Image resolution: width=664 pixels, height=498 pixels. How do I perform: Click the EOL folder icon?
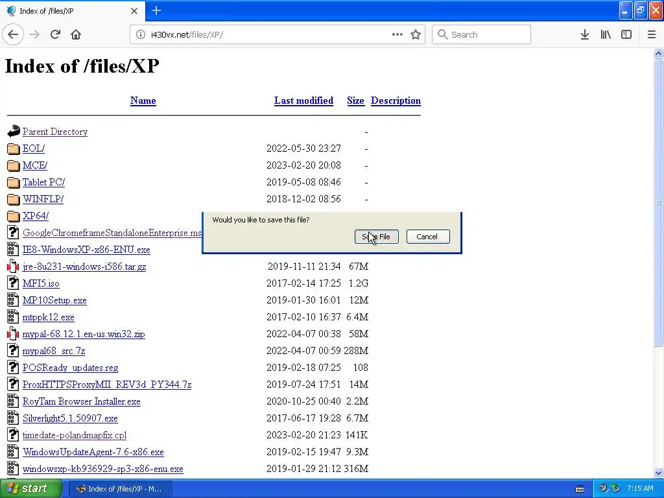14,148
